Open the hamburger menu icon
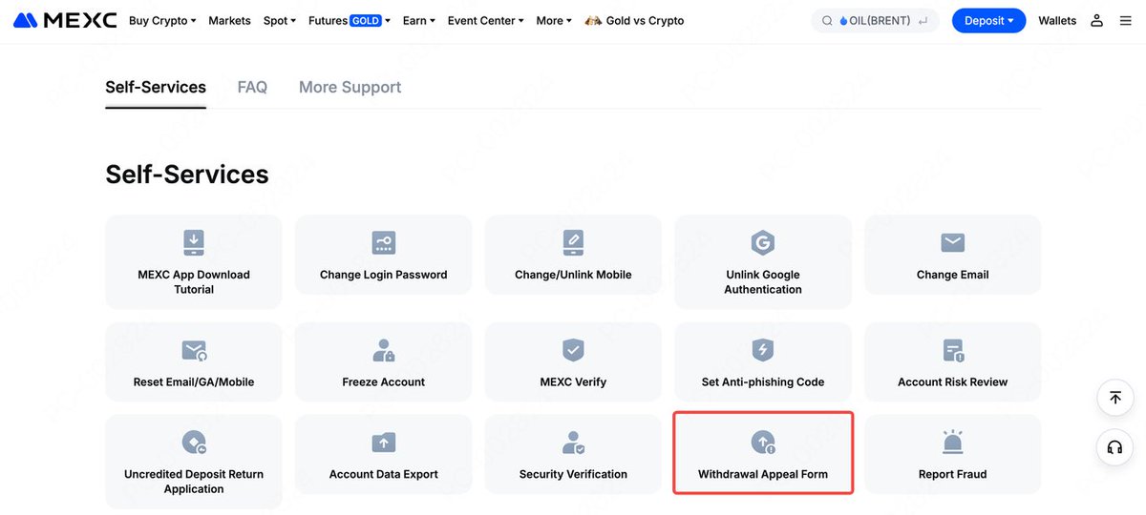The image size is (1146, 515). coord(1126,21)
